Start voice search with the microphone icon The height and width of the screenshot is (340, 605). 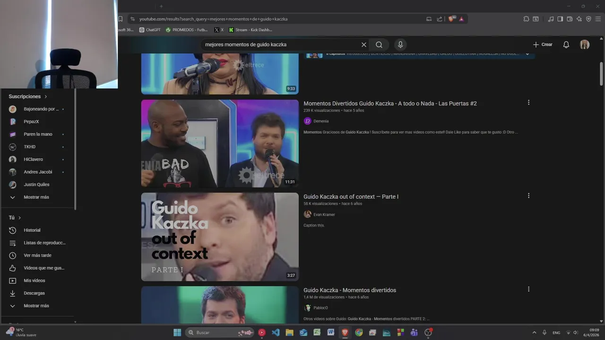tap(400, 44)
